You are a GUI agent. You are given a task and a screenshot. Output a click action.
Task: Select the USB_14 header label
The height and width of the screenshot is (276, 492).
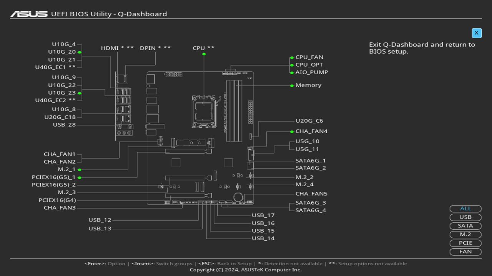[x=263, y=238]
